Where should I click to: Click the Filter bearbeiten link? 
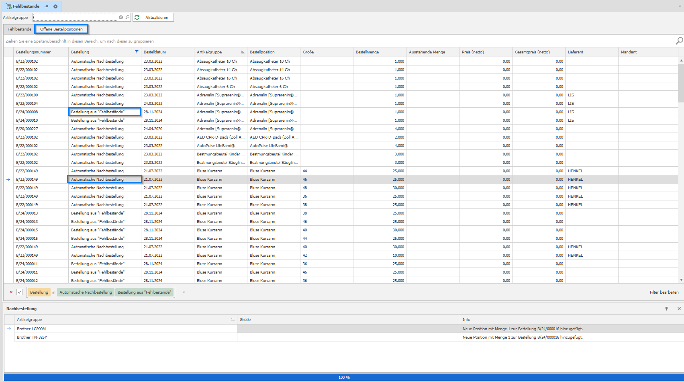[x=664, y=292]
